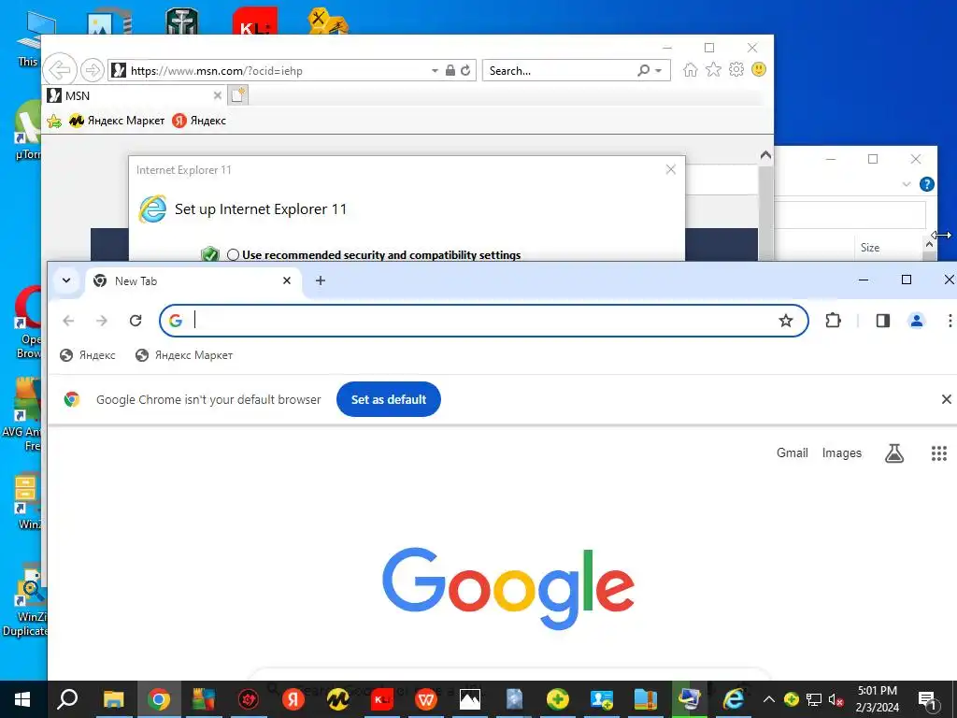Expand Chrome tab search chevron
Image resolution: width=957 pixels, height=718 pixels.
(x=66, y=280)
